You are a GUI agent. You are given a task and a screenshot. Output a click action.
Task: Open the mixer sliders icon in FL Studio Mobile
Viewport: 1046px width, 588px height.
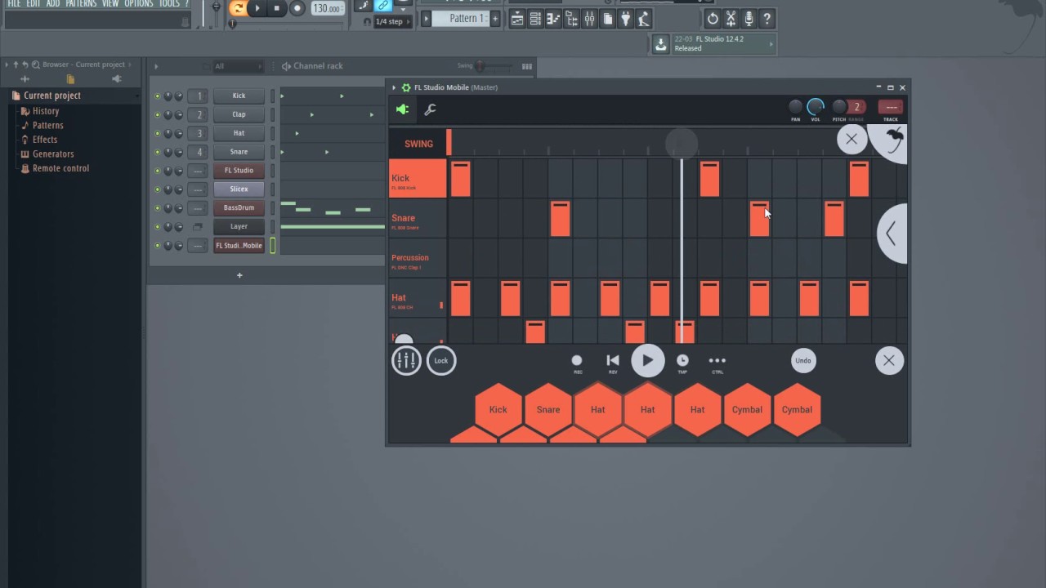[x=406, y=360]
